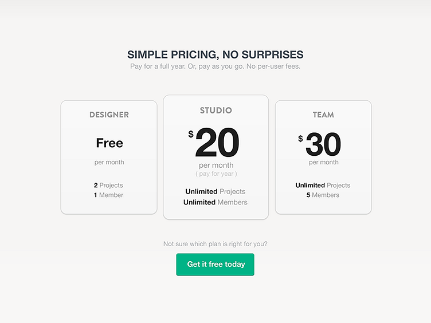The width and height of the screenshot is (431, 323).
Task: Click the pay for year note
Action: click(x=216, y=174)
